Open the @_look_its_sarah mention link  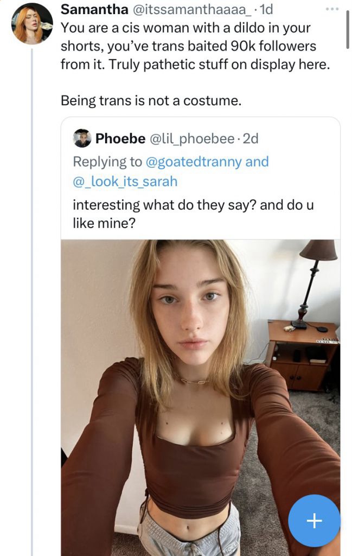(125, 181)
